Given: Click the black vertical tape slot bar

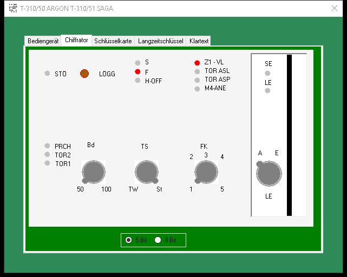Looking at the screenshot, I should [x=289, y=135].
